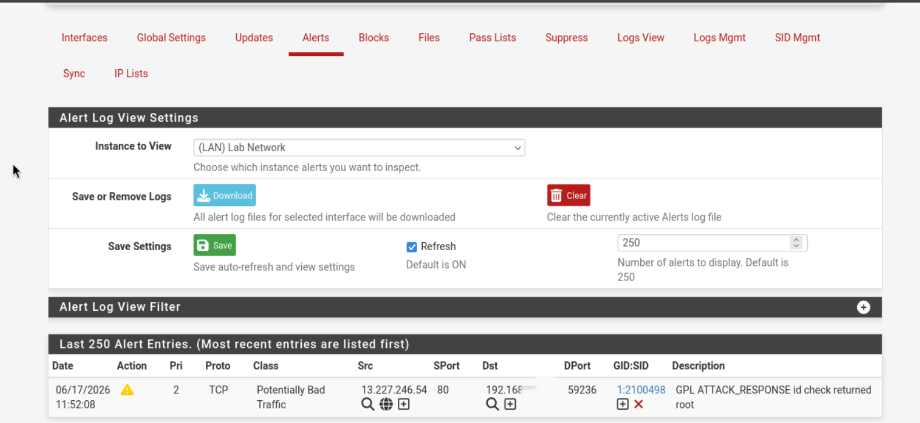Viewport: 920px width, 423px height.
Task: Add destination IP to suppress list
Action: tap(510, 404)
